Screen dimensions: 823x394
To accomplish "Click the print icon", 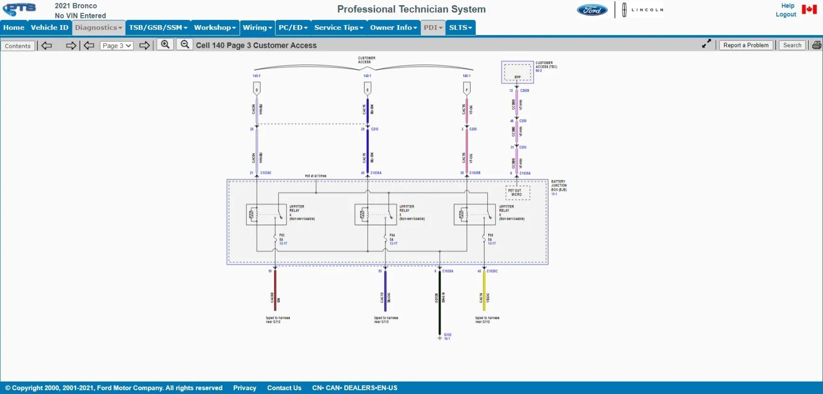I will coord(817,45).
